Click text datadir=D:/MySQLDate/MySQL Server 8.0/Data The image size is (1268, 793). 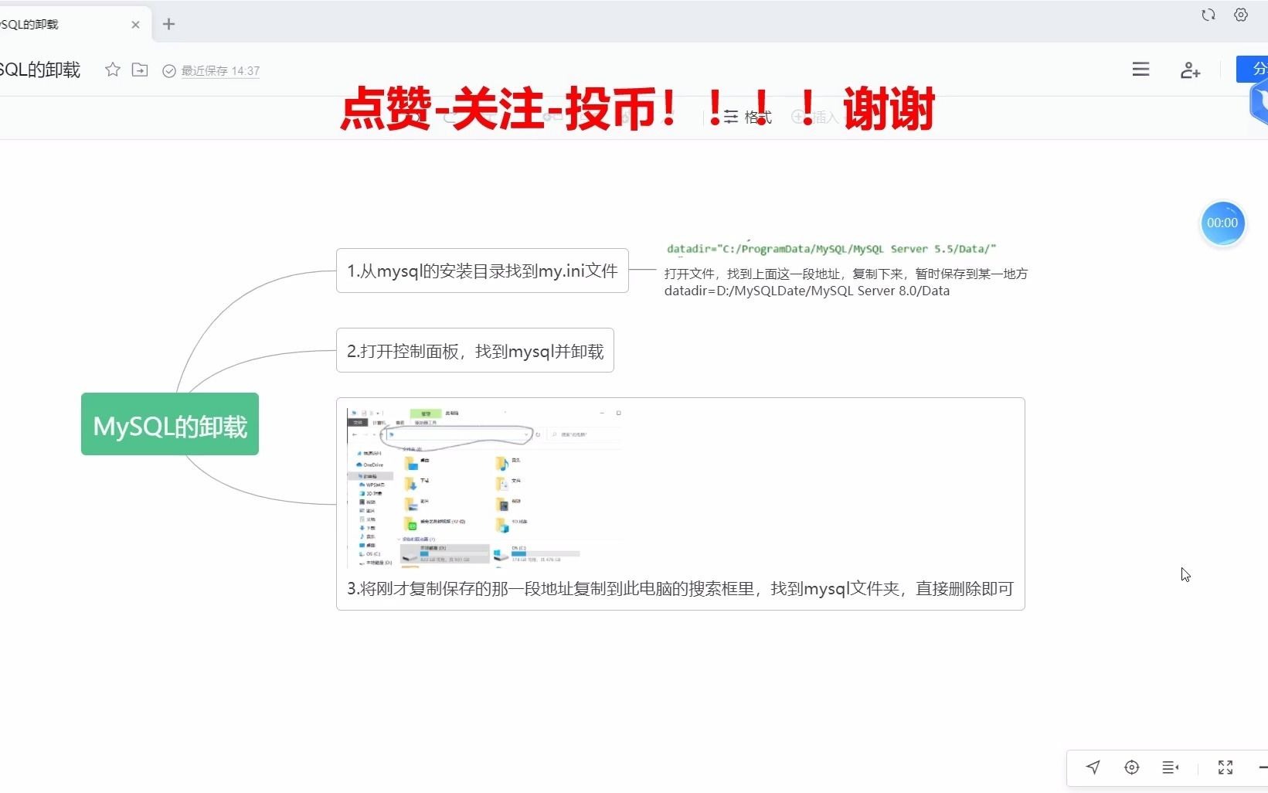(807, 291)
